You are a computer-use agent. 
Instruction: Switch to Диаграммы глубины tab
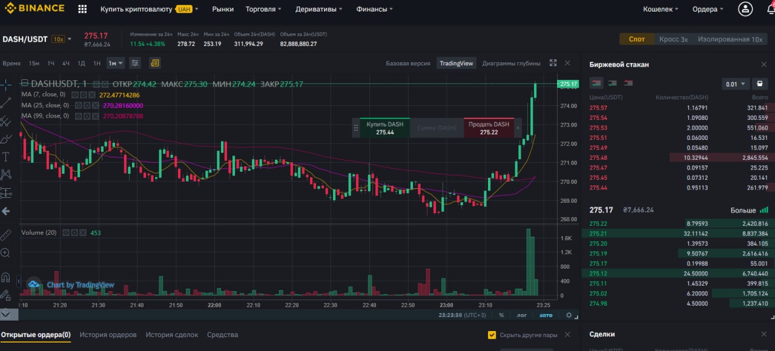click(x=511, y=63)
